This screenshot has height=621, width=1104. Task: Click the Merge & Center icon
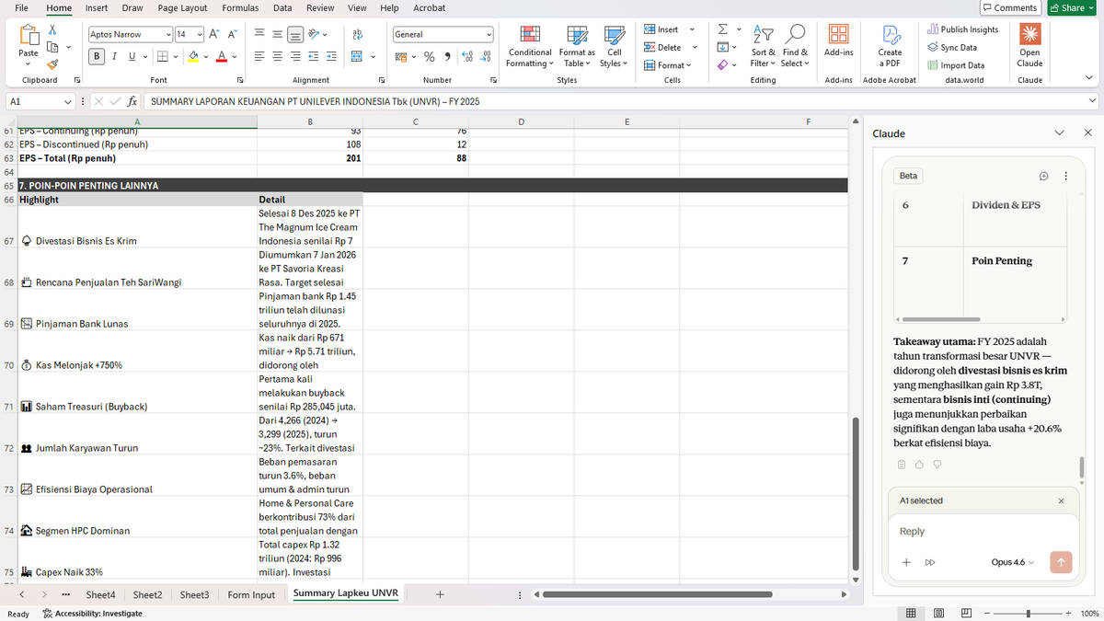[x=356, y=56]
